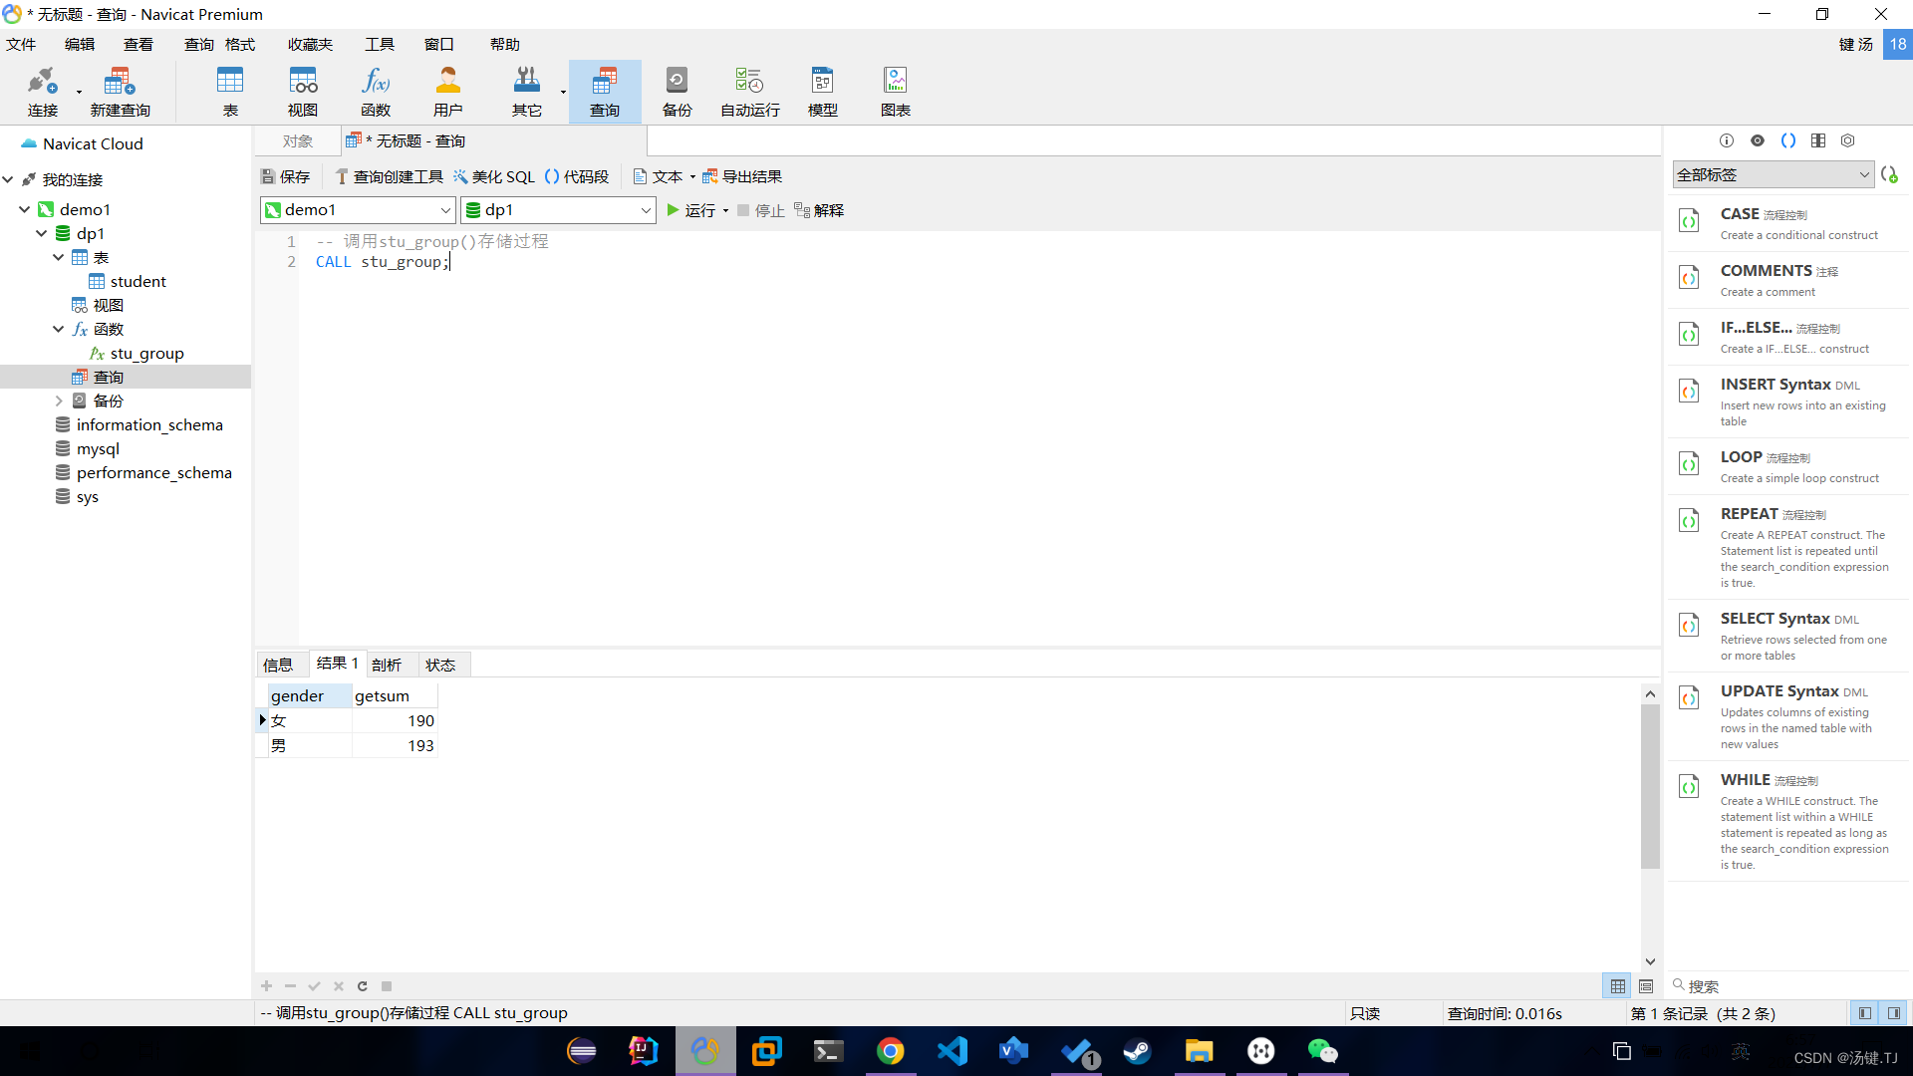Click the 结果1 results tab

click(x=338, y=664)
